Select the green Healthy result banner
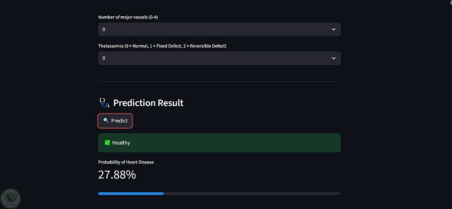 click(x=219, y=143)
